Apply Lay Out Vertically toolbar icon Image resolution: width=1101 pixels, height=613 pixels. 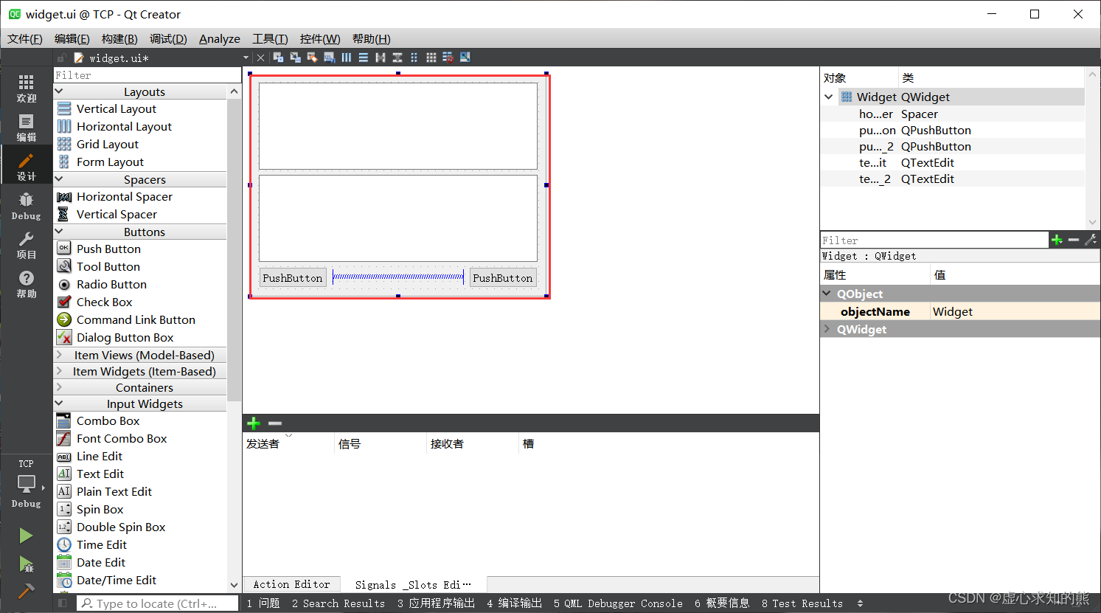363,58
